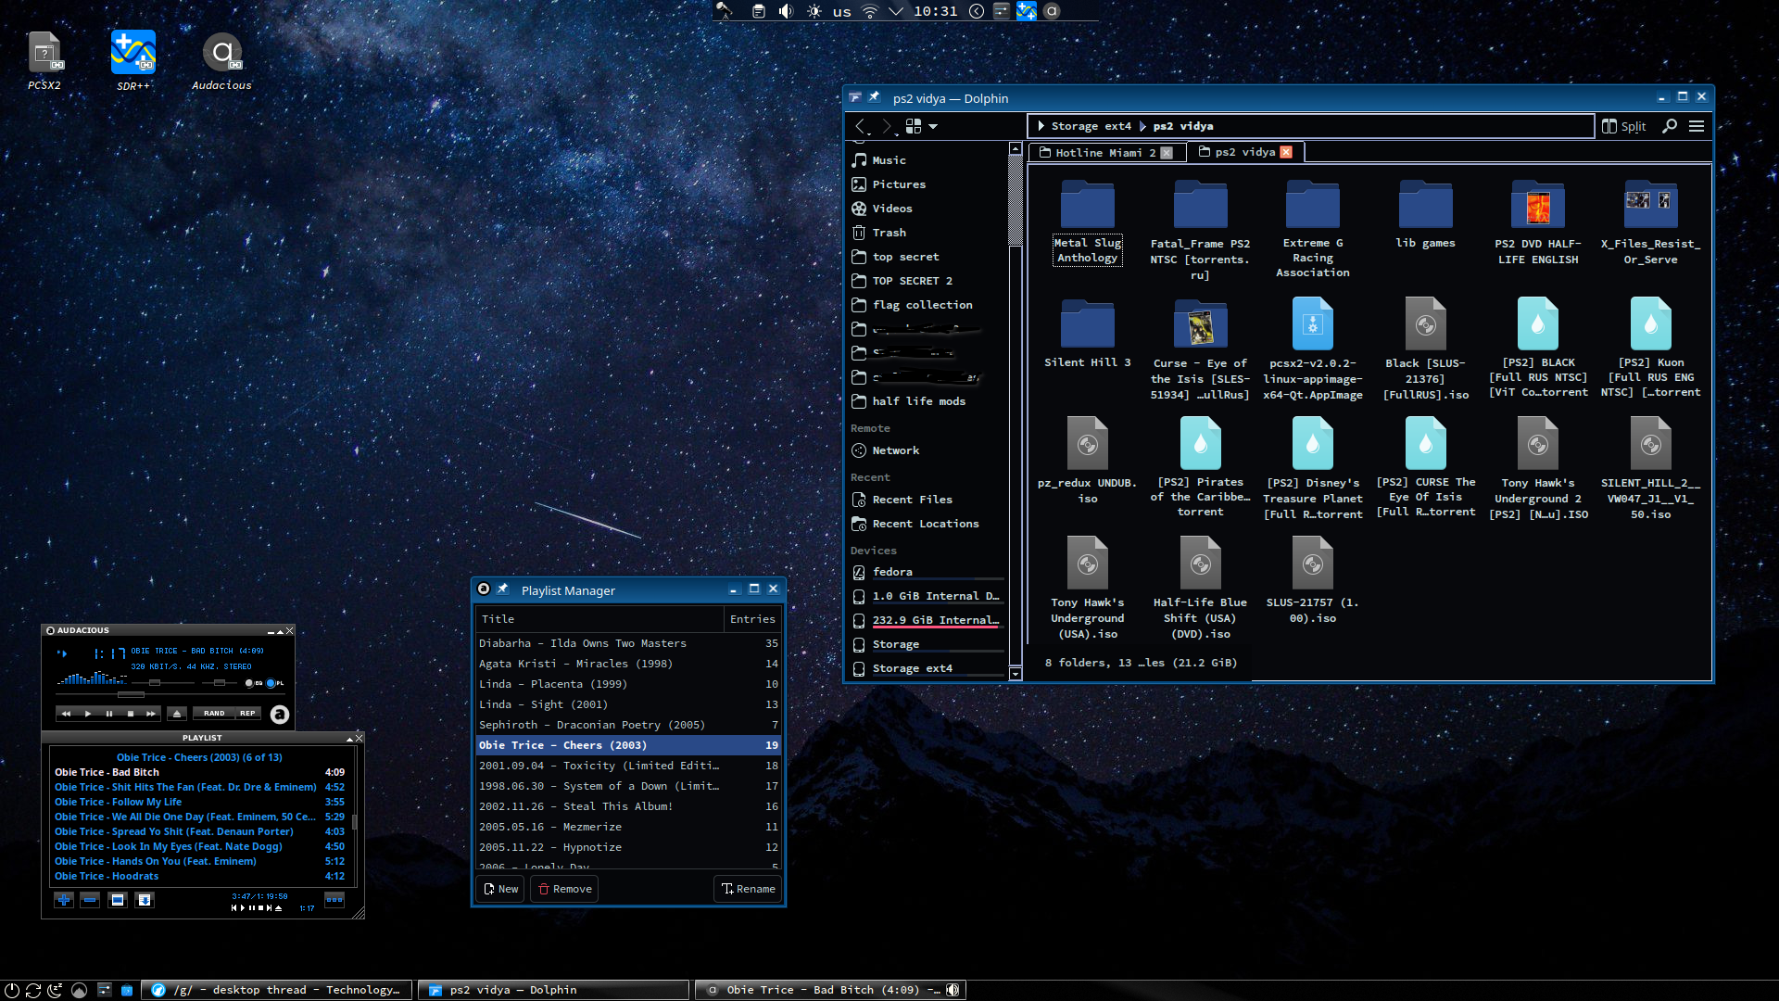The height and width of the screenshot is (1001, 1779).
Task: Click the Audacious round logo button
Action: click(x=280, y=715)
